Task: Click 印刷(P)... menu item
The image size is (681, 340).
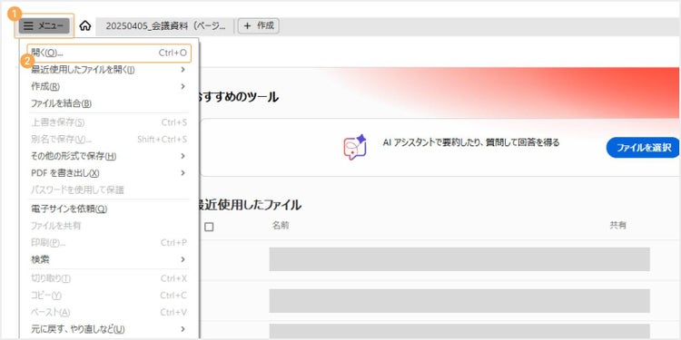Action: coord(109,242)
